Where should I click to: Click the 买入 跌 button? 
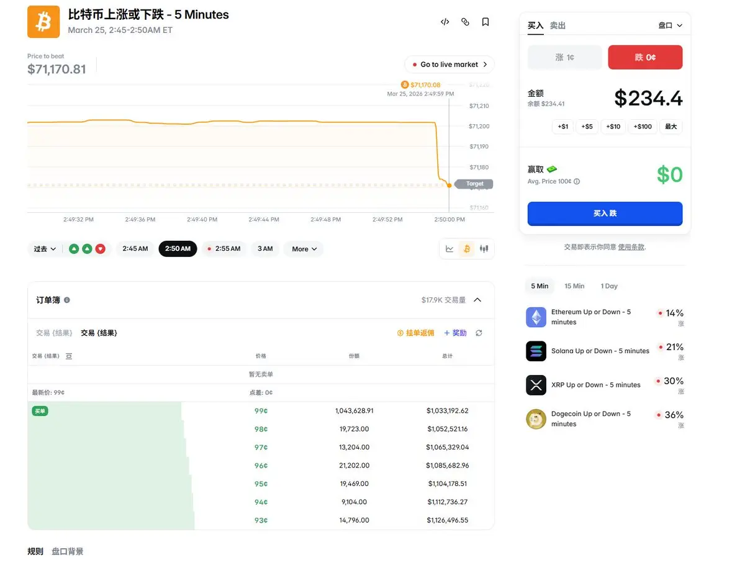tap(605, 214)
